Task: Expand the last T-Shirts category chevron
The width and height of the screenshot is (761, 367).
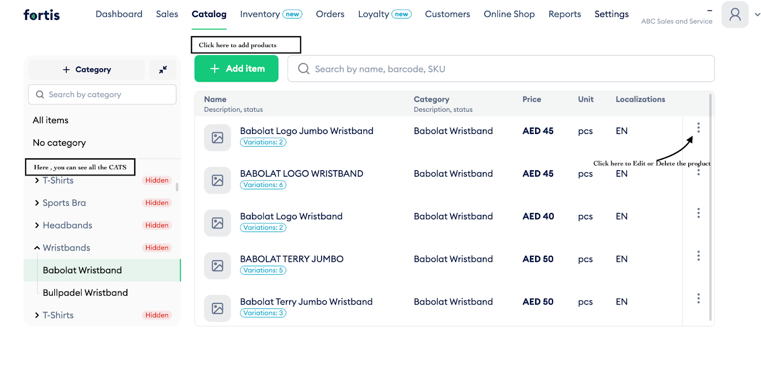Action: (37, 315)
